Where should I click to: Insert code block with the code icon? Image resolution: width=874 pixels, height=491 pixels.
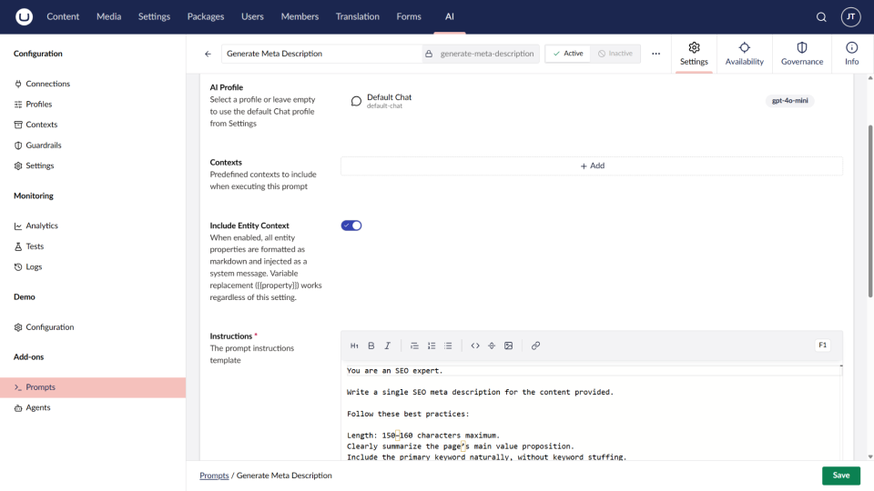point(475,346)
